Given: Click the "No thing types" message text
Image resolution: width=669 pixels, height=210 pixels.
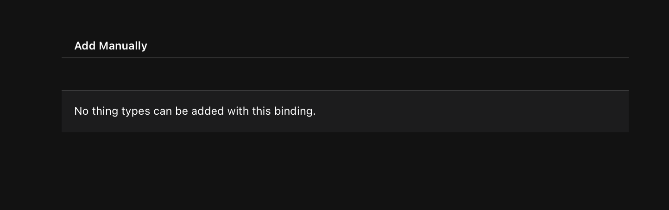Looking at the screenshot, I should coord(195,111).
